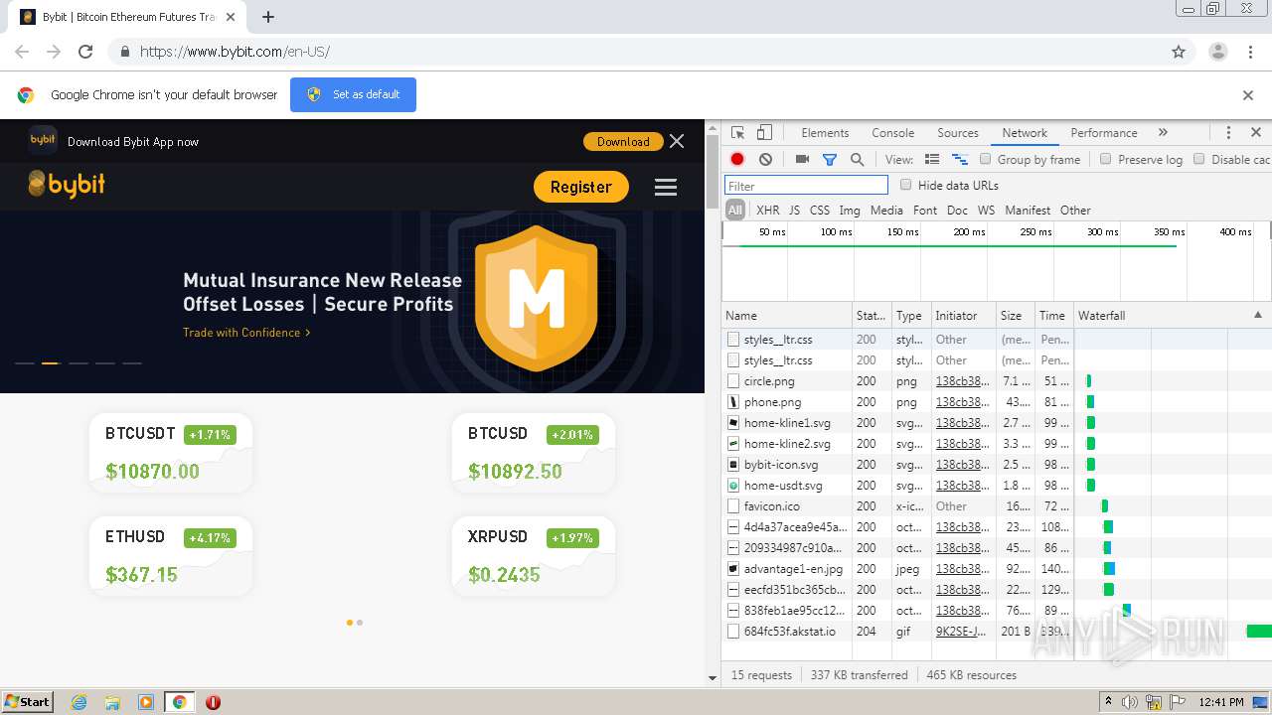
Task: Open the Sources tab
Action: pos(958,133)
